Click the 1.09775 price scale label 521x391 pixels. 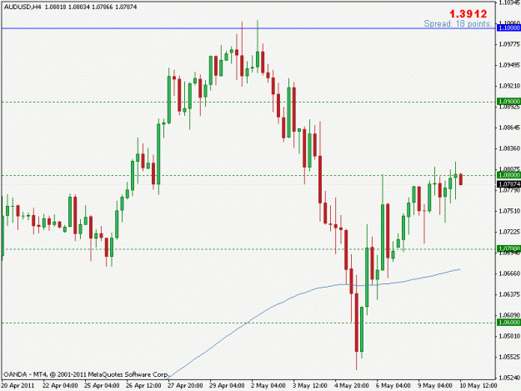coord(509,44)
